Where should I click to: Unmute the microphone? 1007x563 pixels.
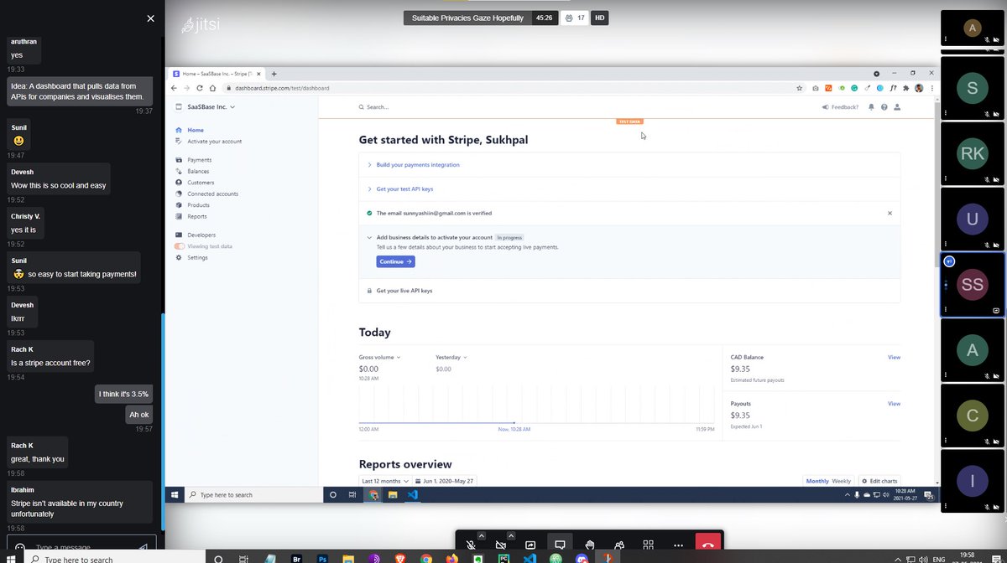pyautogui.click(x=472, y=545)
